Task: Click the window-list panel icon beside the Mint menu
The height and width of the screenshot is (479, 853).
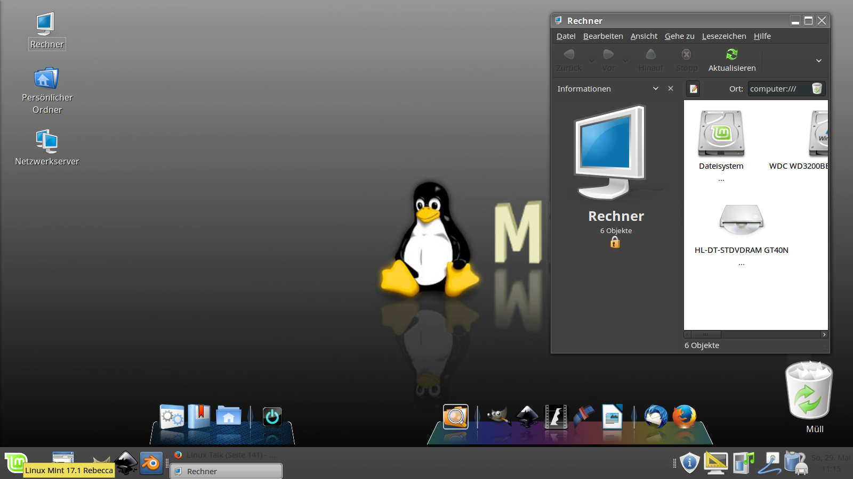Action: pyautogui.click(x=63, y=458)
